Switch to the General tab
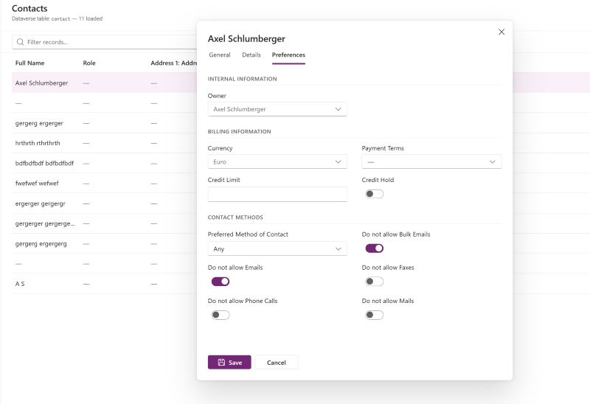Screen dimensions: 590x404 (220, 55)
